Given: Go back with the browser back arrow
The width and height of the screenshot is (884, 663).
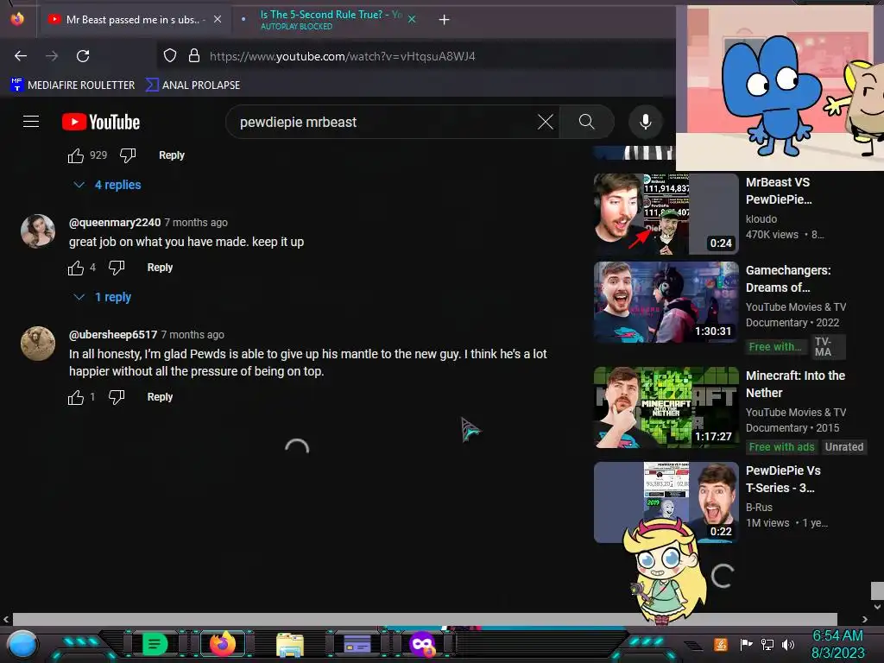Looking at the screenshot, I should coord(21,56).
